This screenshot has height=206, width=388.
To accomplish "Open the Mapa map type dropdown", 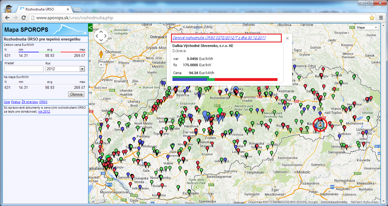I will click(x=367, y=27).
